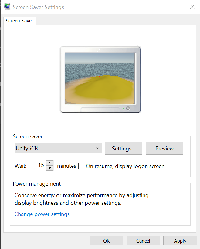Click the monitor stand base graphic
This screenshot has height=249, width=200.
pos(100,109)
